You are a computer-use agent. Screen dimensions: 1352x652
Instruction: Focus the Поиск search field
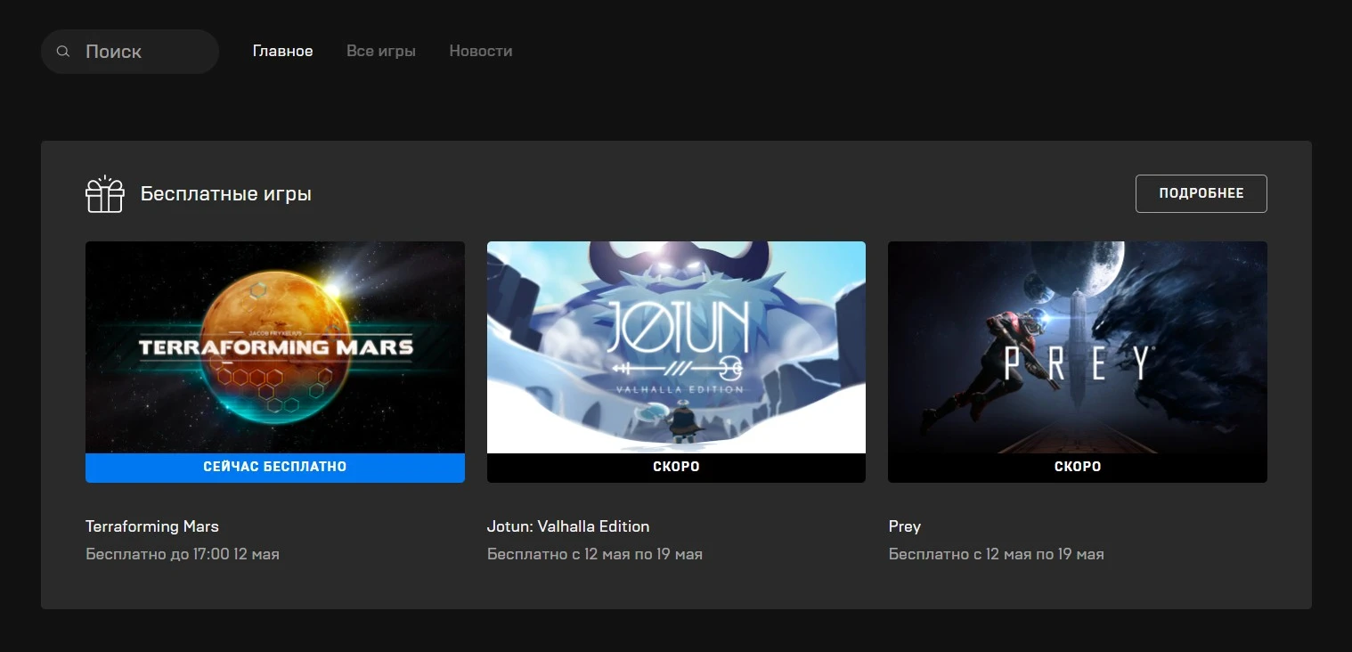click(x=130, y=52)
